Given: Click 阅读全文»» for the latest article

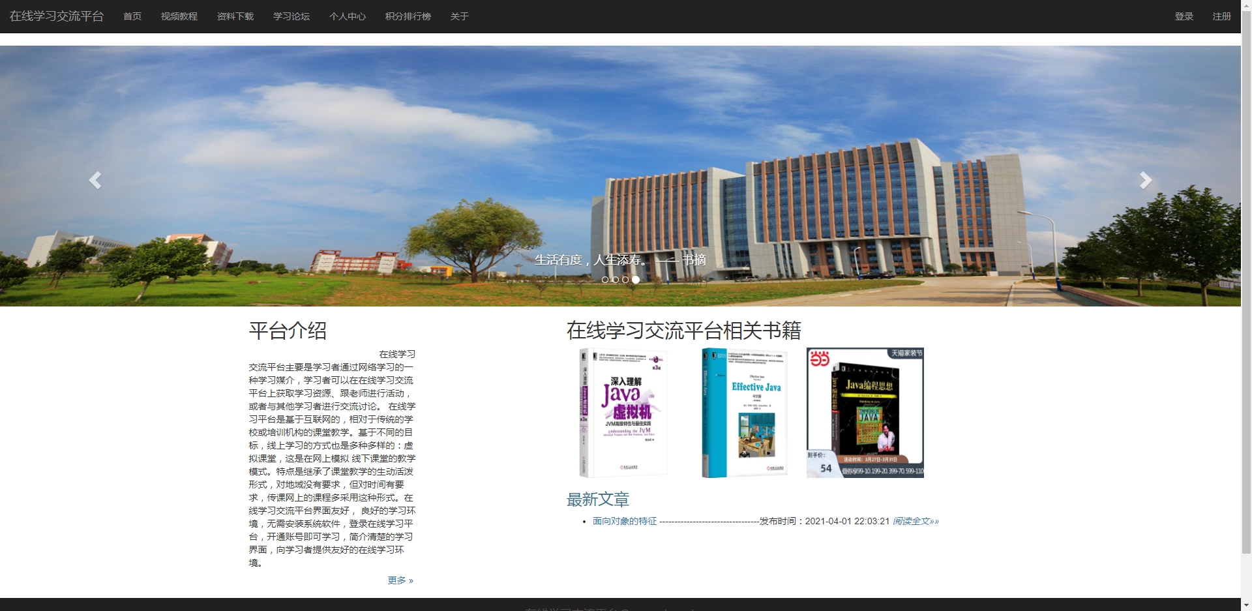Looking at the screenshot, I should click(916, 521).
